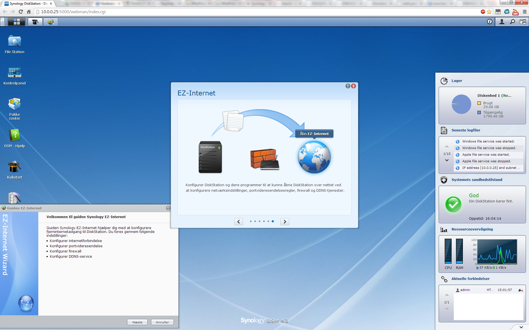The height and width of the screenshot is (330, 529).
Task: Click the browser home button
Action: tap(29, 12)
